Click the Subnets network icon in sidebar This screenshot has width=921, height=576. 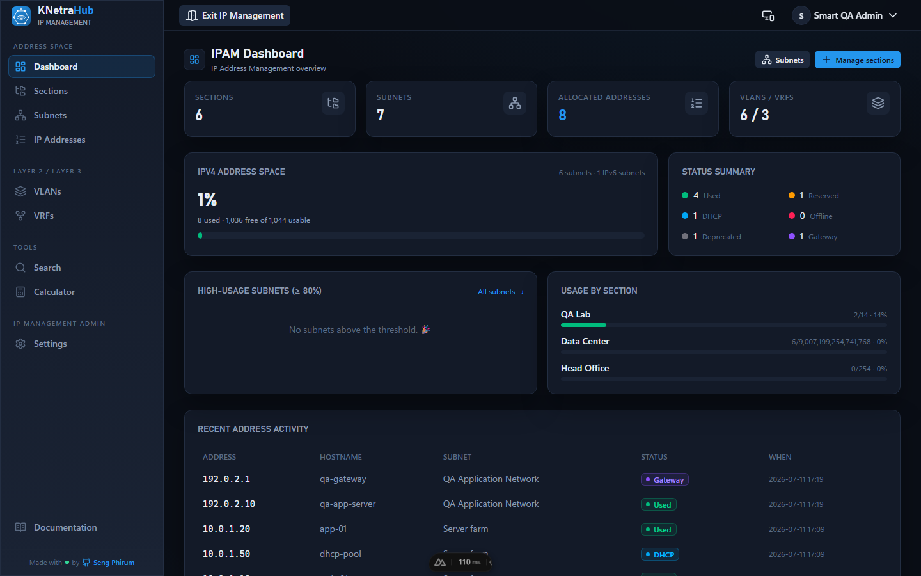click(20, 115)
